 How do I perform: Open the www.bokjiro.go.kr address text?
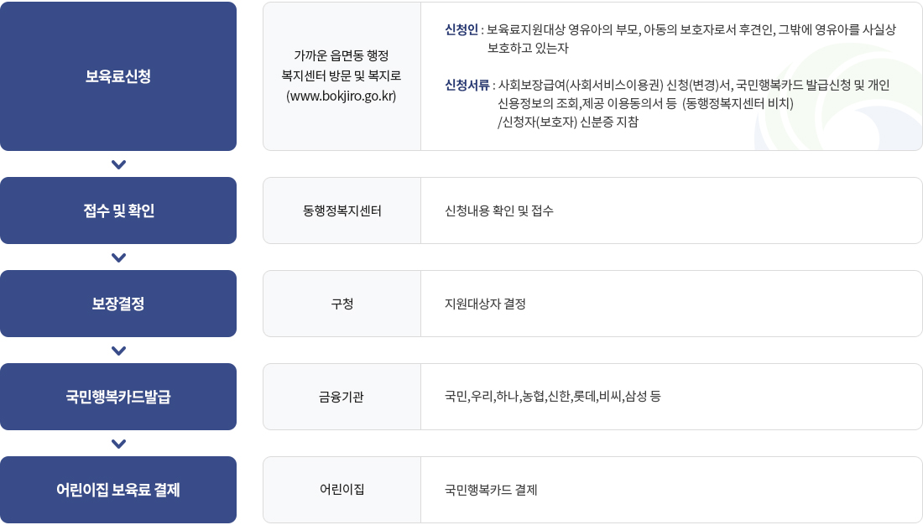[342, 96]
